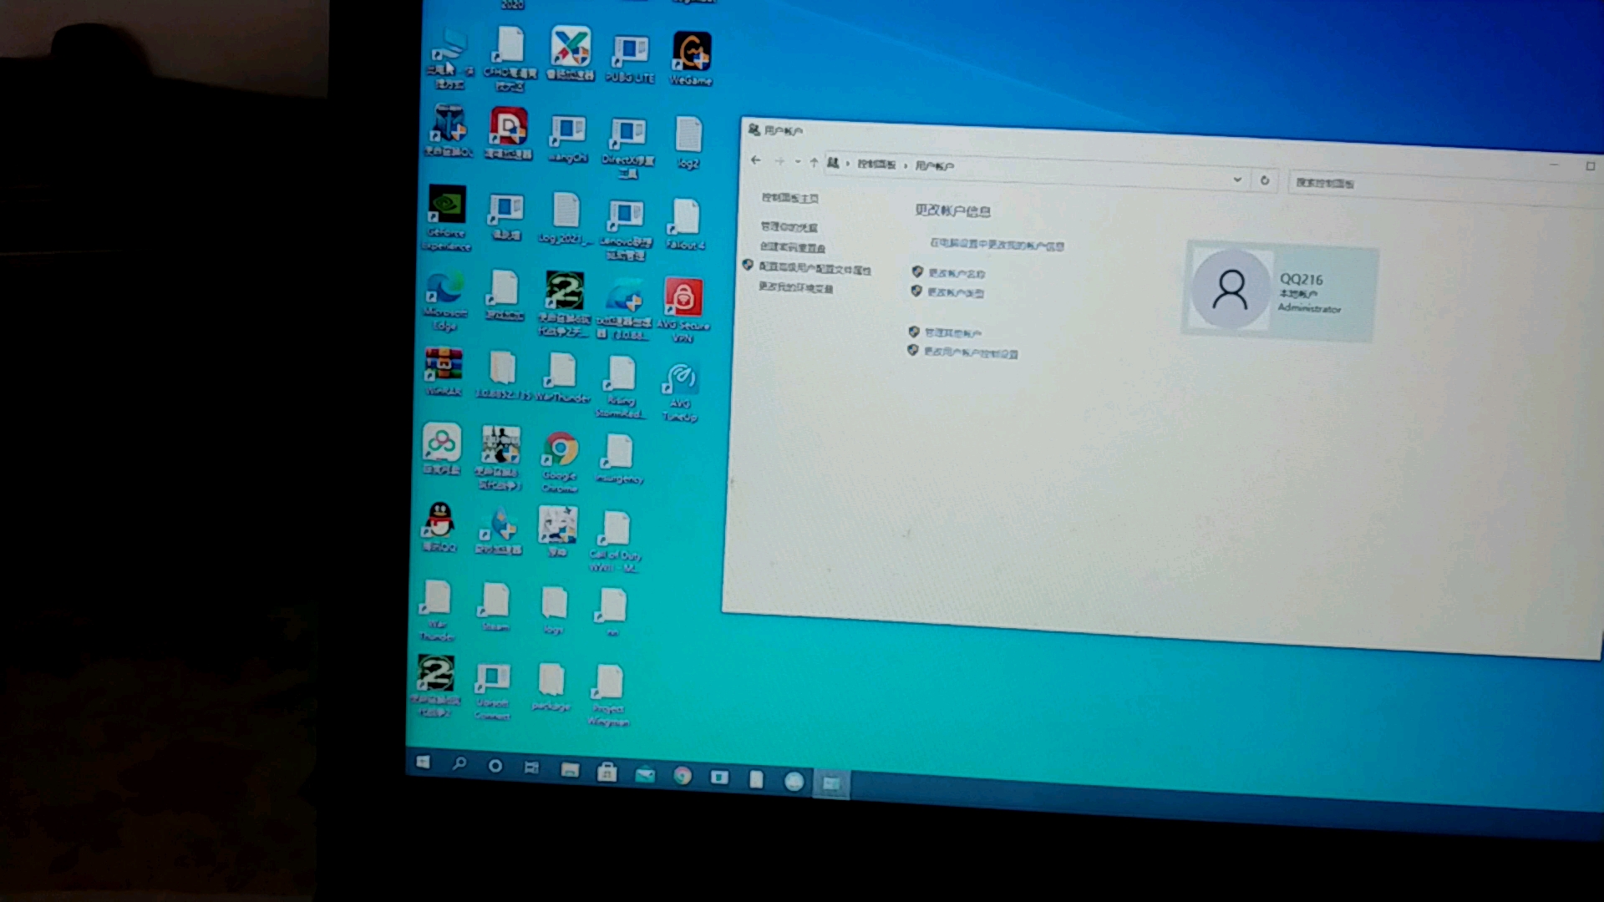This screenshot has height=902, width=1604.
Task: Open the QQ penguin desktop icon
Action: pyautogui.click(x=439, y=521)
